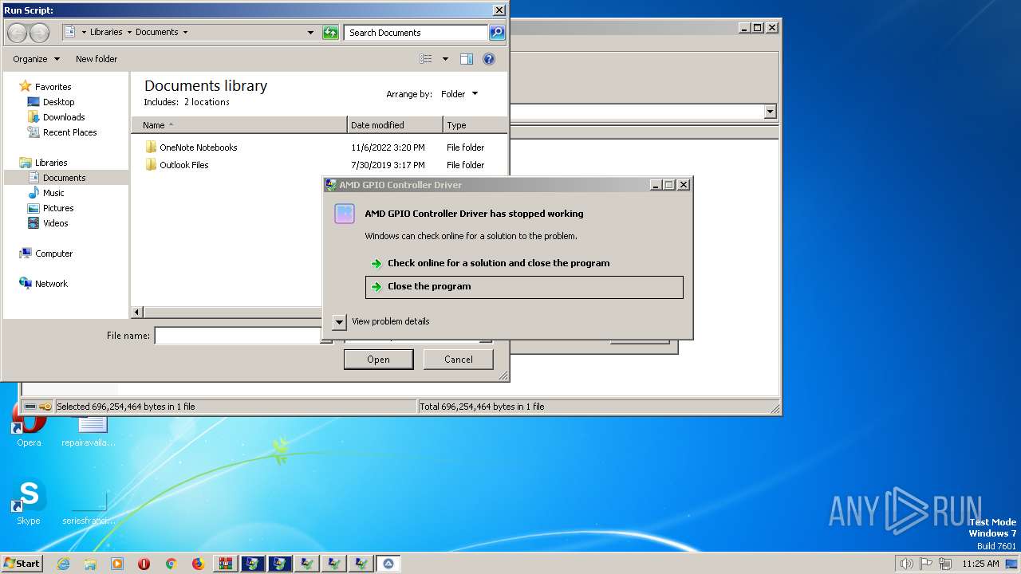
Task: Click the Search Documents magnifier icon
Action: coord(497,33)
